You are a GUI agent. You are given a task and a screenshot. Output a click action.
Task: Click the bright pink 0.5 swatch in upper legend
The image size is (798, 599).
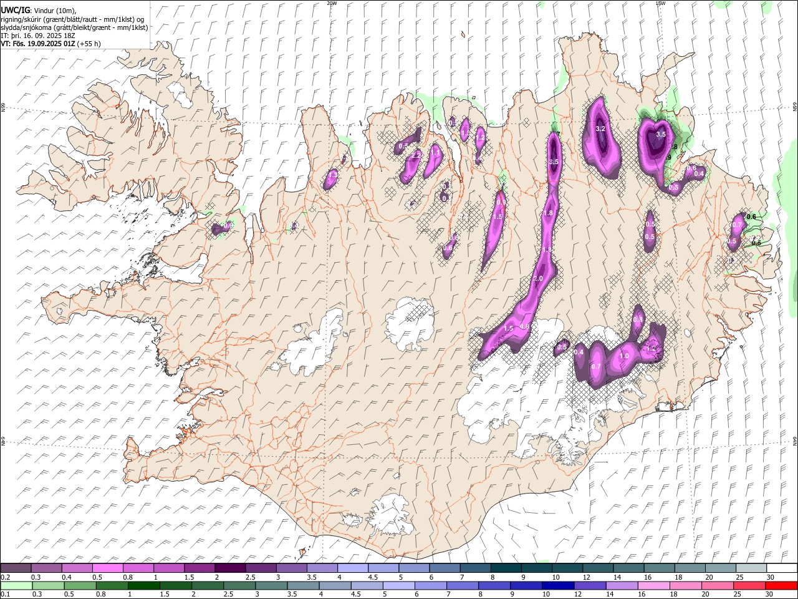108,568
